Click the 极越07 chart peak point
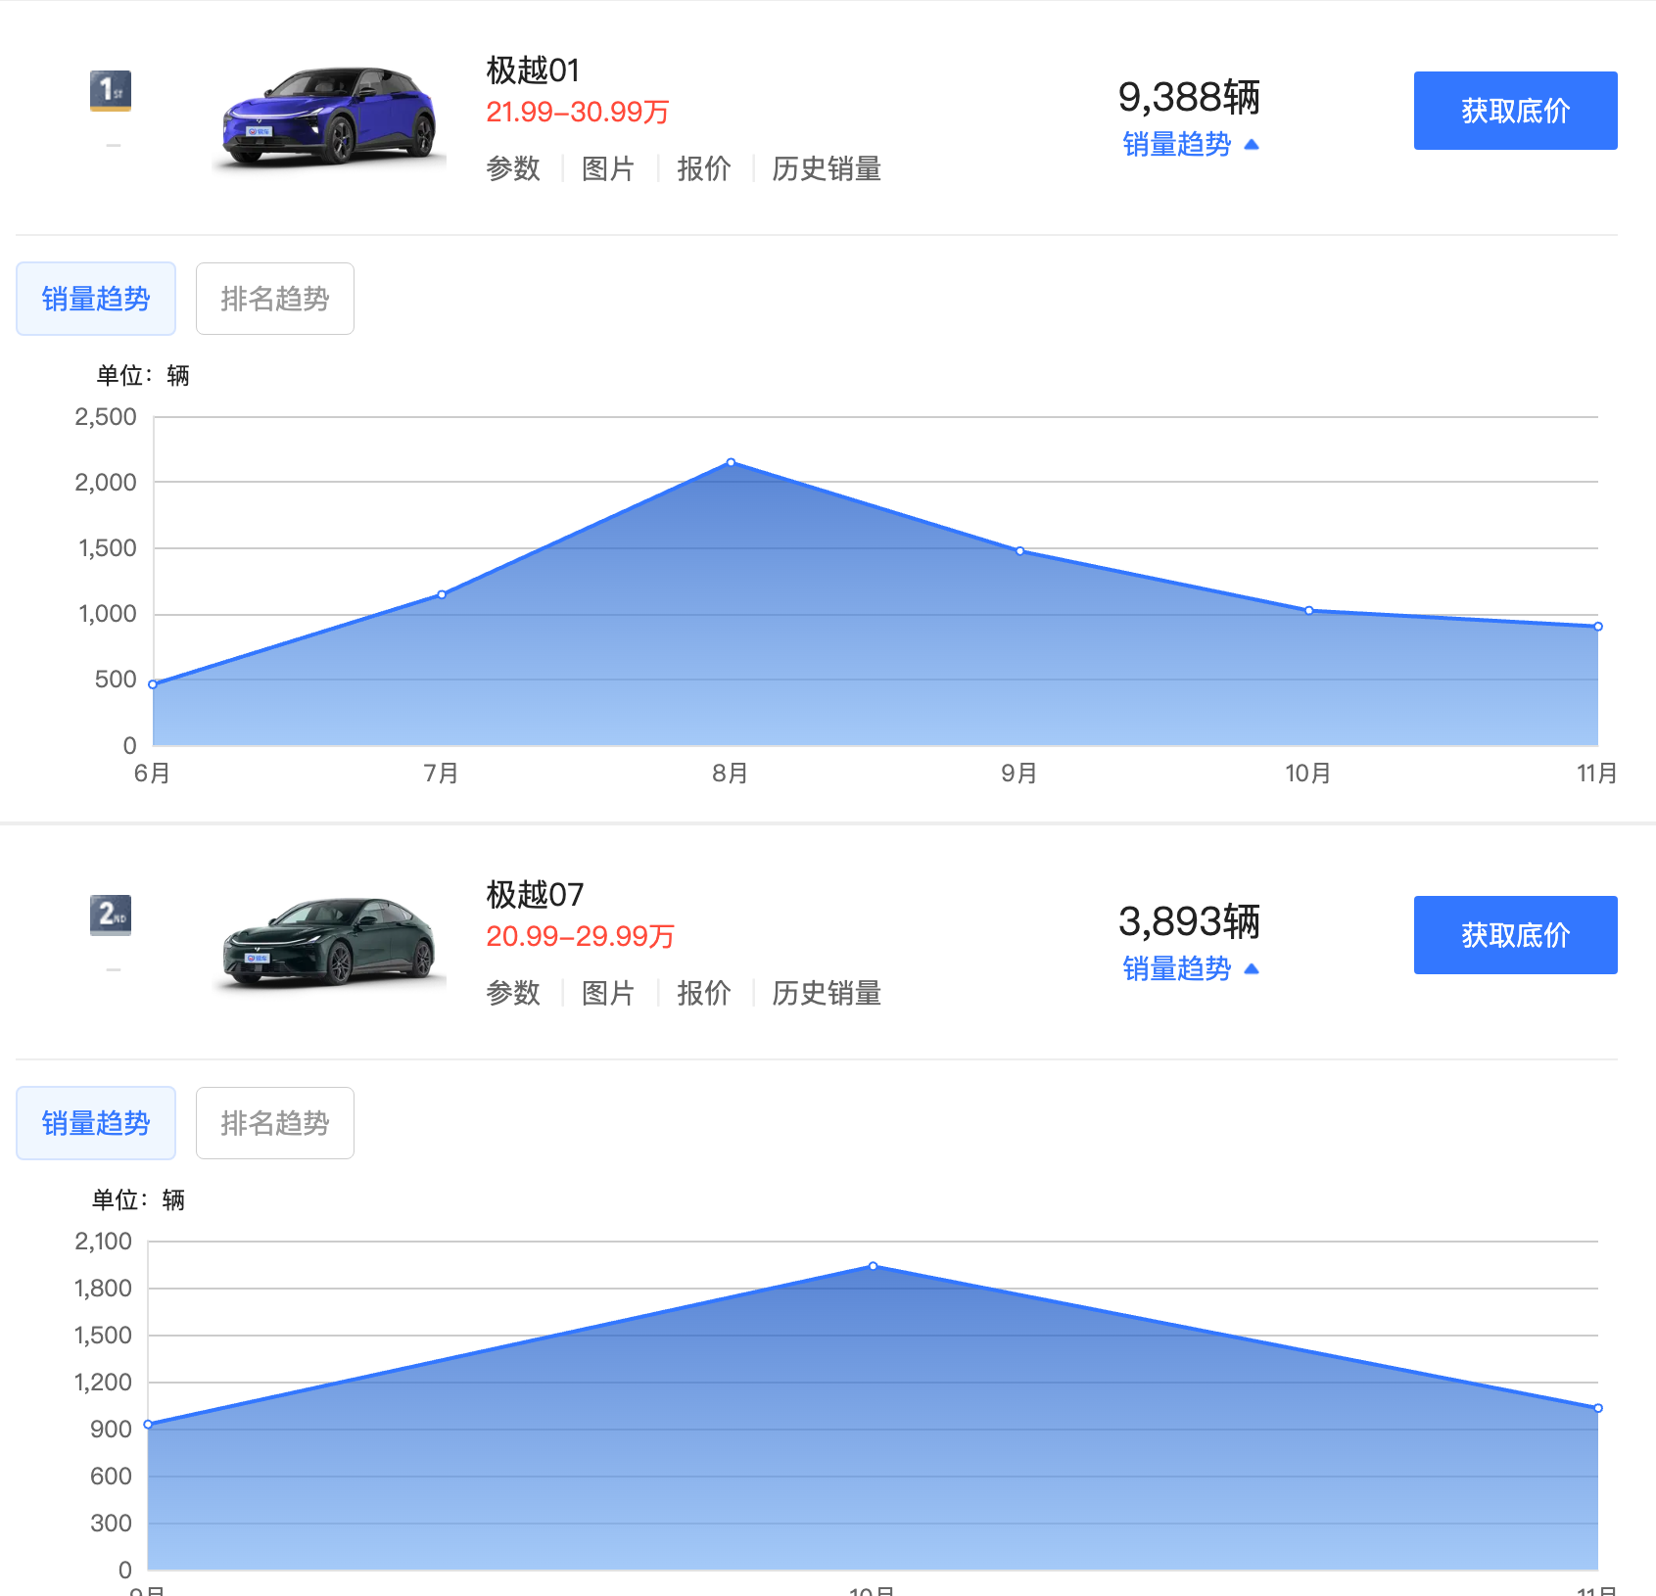The image size is (1656, 1596). point(873,1266)
